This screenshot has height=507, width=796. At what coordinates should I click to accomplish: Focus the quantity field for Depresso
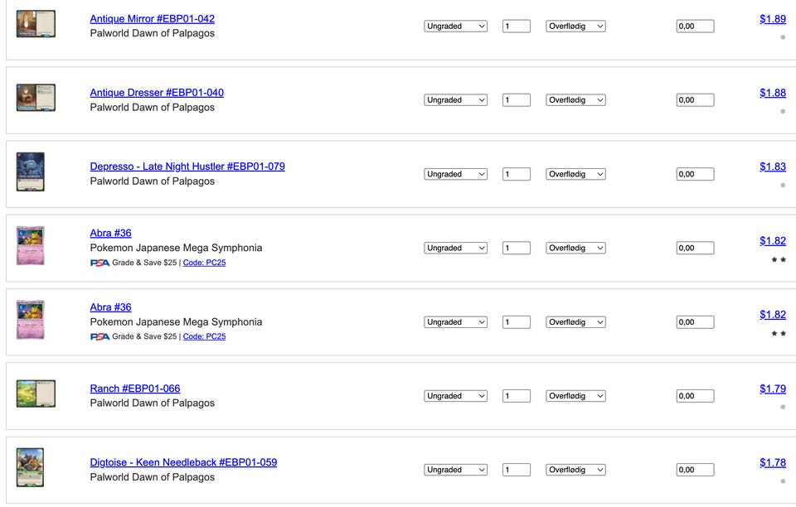click(x=517, y=174)
